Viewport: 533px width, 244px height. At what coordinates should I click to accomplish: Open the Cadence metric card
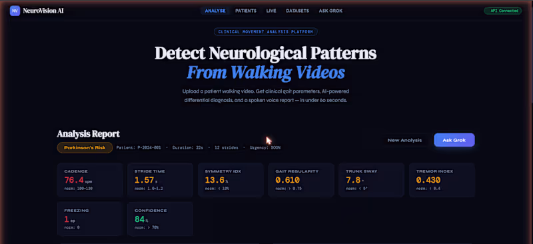click(90, 180)
